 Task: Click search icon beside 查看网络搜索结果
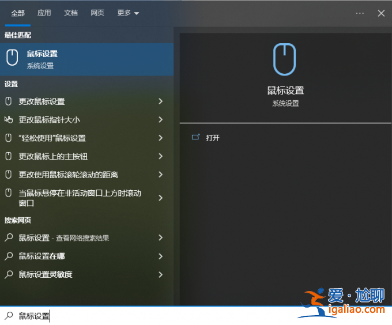[x=9, y=237]
